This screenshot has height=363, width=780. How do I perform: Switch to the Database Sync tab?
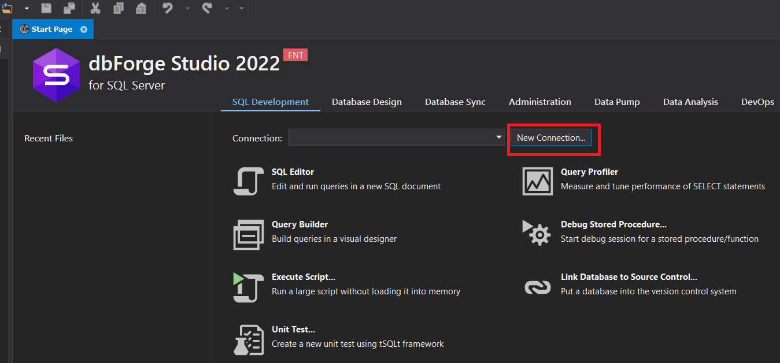click(455, 102)
